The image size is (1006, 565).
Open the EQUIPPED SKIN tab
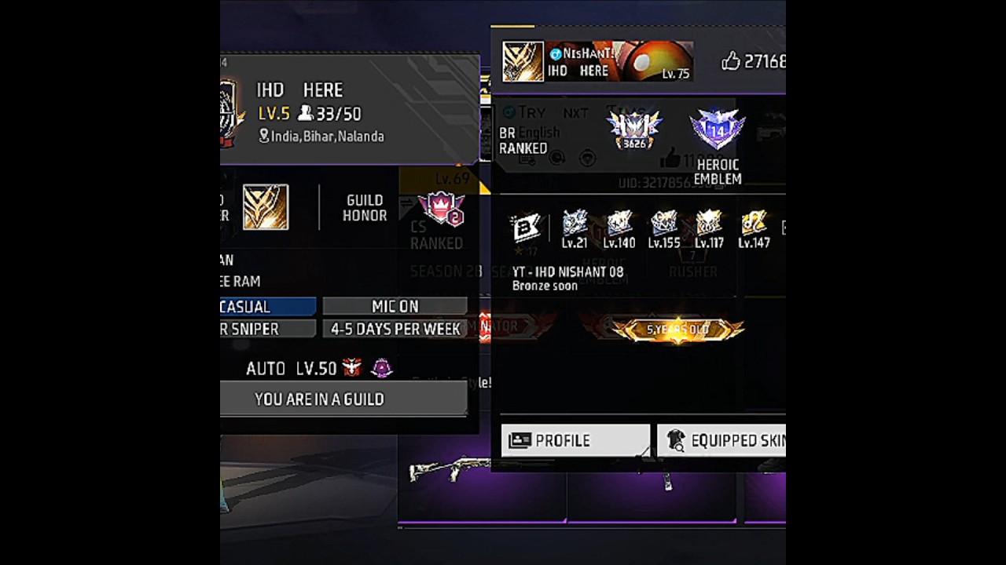[721, 440]
